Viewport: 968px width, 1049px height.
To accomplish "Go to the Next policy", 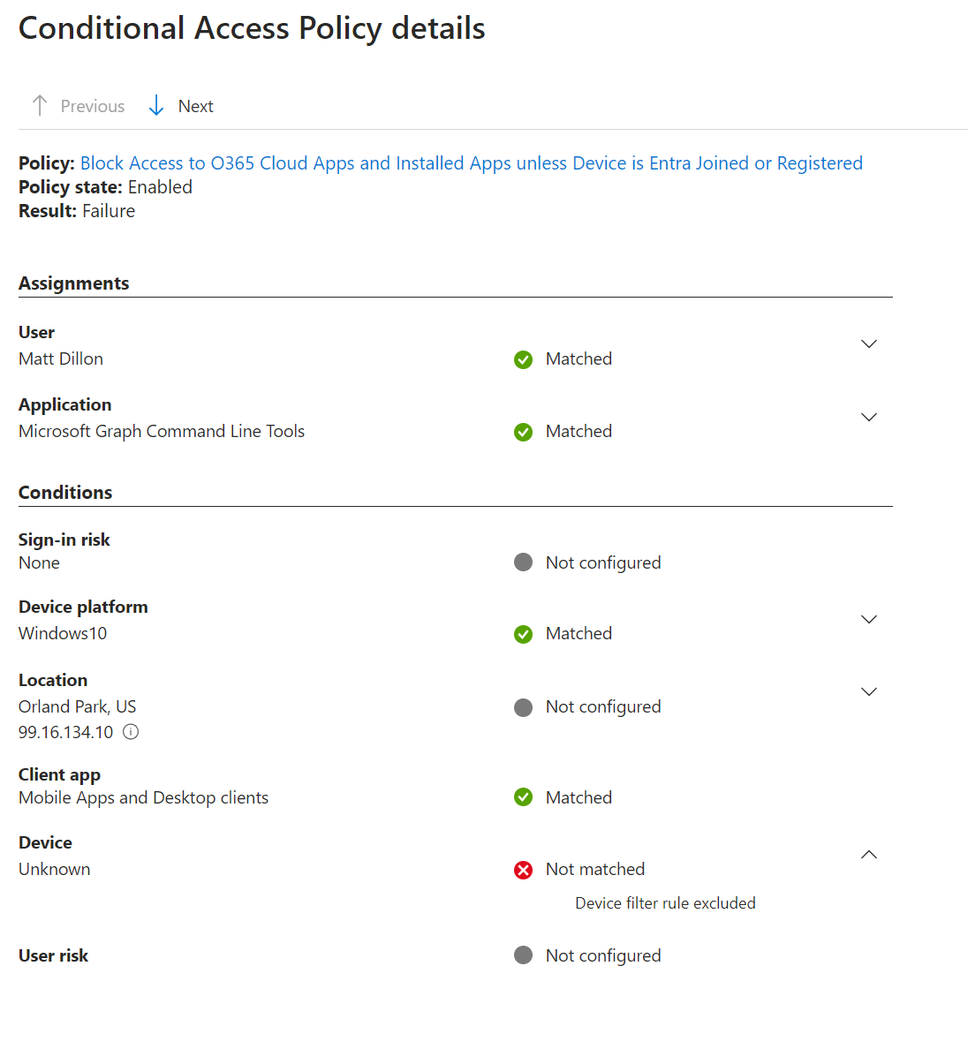I will [x=195, y=106].
